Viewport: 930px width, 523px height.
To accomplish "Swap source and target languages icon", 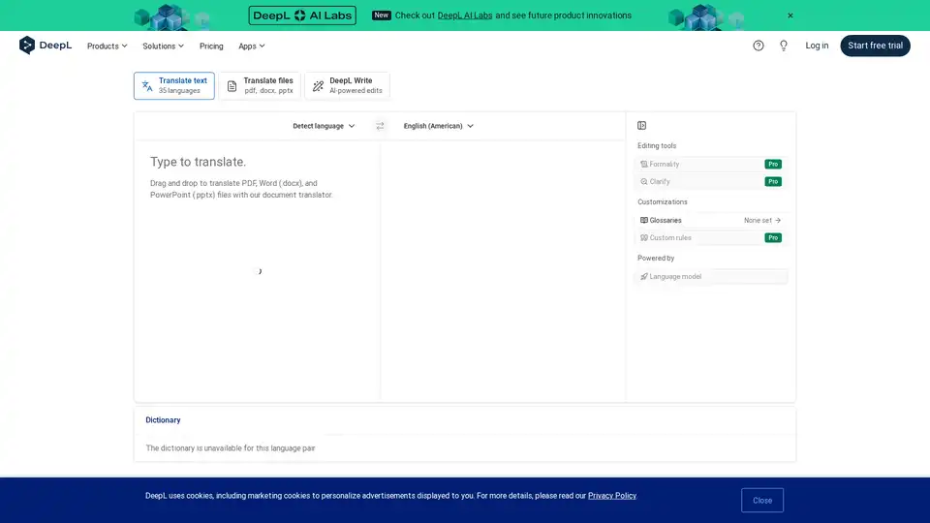I will coord(380,126).
